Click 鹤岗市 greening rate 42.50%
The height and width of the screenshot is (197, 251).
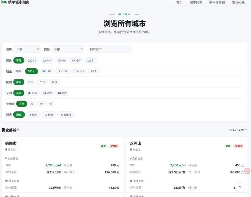coord(114,188)
